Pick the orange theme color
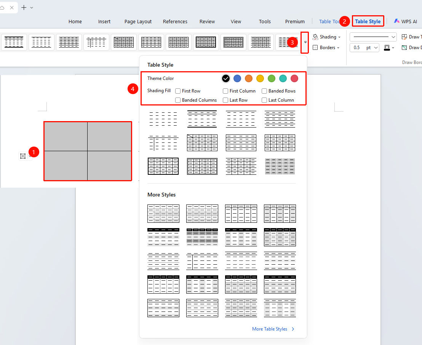 (x=249, y=78)
